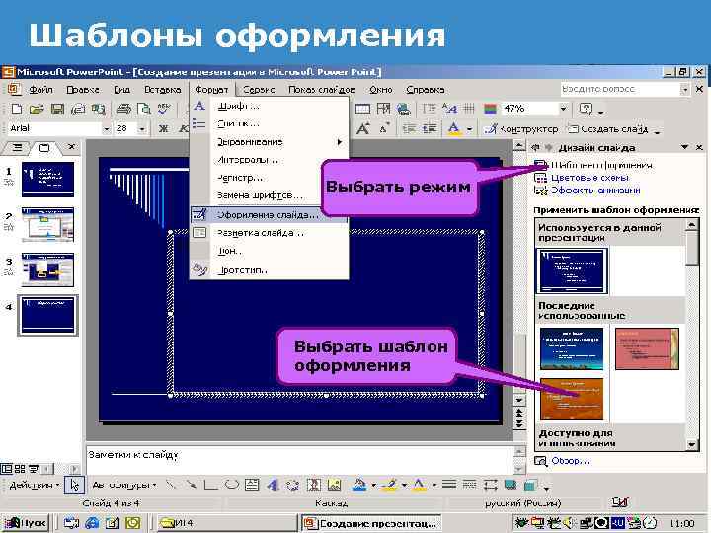Select the Text Box drawing tool
The width and height of the screenshot is (711, 533).
(252, 485)
